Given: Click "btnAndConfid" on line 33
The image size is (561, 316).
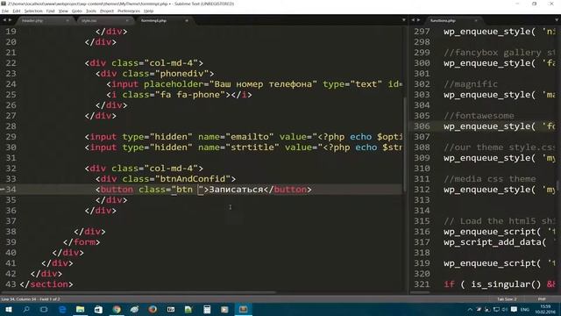Looking at the screenshot, I should click(x=193, y=179).
